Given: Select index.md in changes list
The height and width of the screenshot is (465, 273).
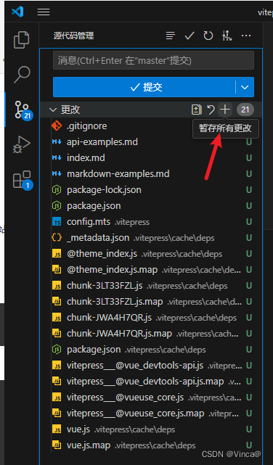Looking at the screenshot, I should 151,157.
